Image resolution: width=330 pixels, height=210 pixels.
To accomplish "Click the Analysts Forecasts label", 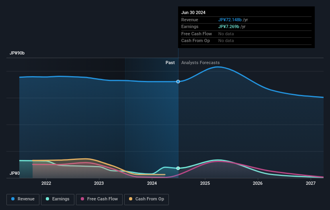I will [200, 63].
